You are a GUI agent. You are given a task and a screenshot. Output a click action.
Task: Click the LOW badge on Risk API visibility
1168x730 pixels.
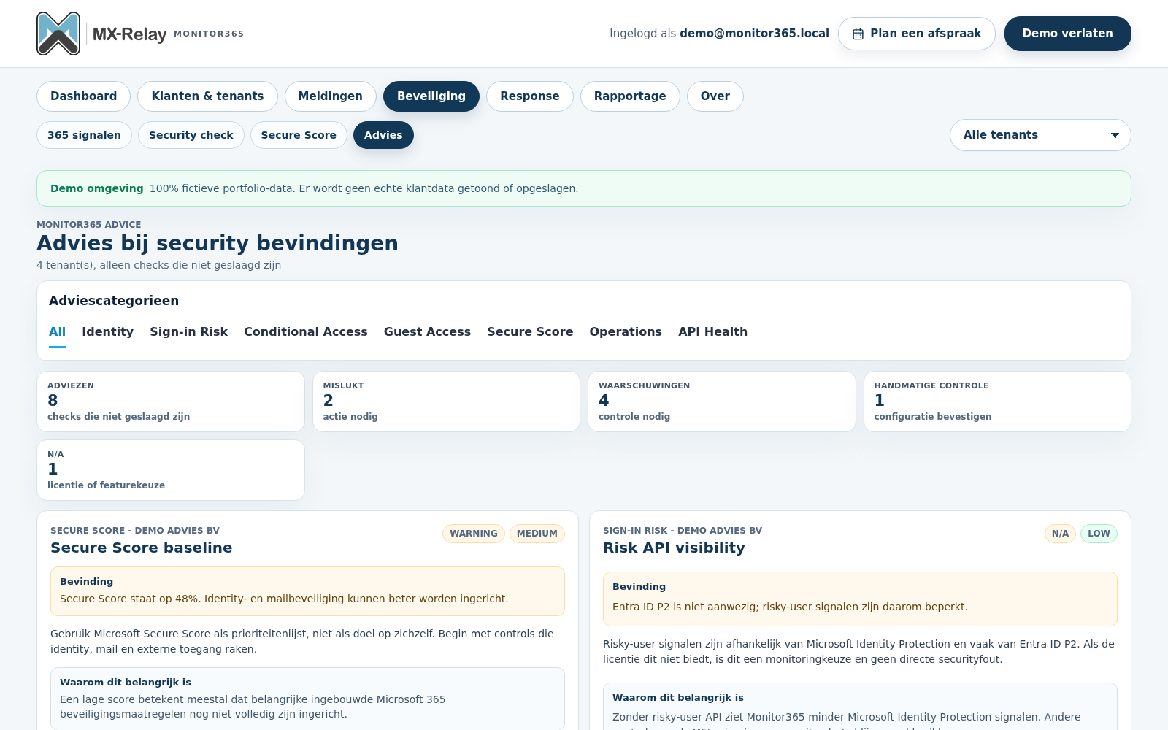[x=1099, y=534]
